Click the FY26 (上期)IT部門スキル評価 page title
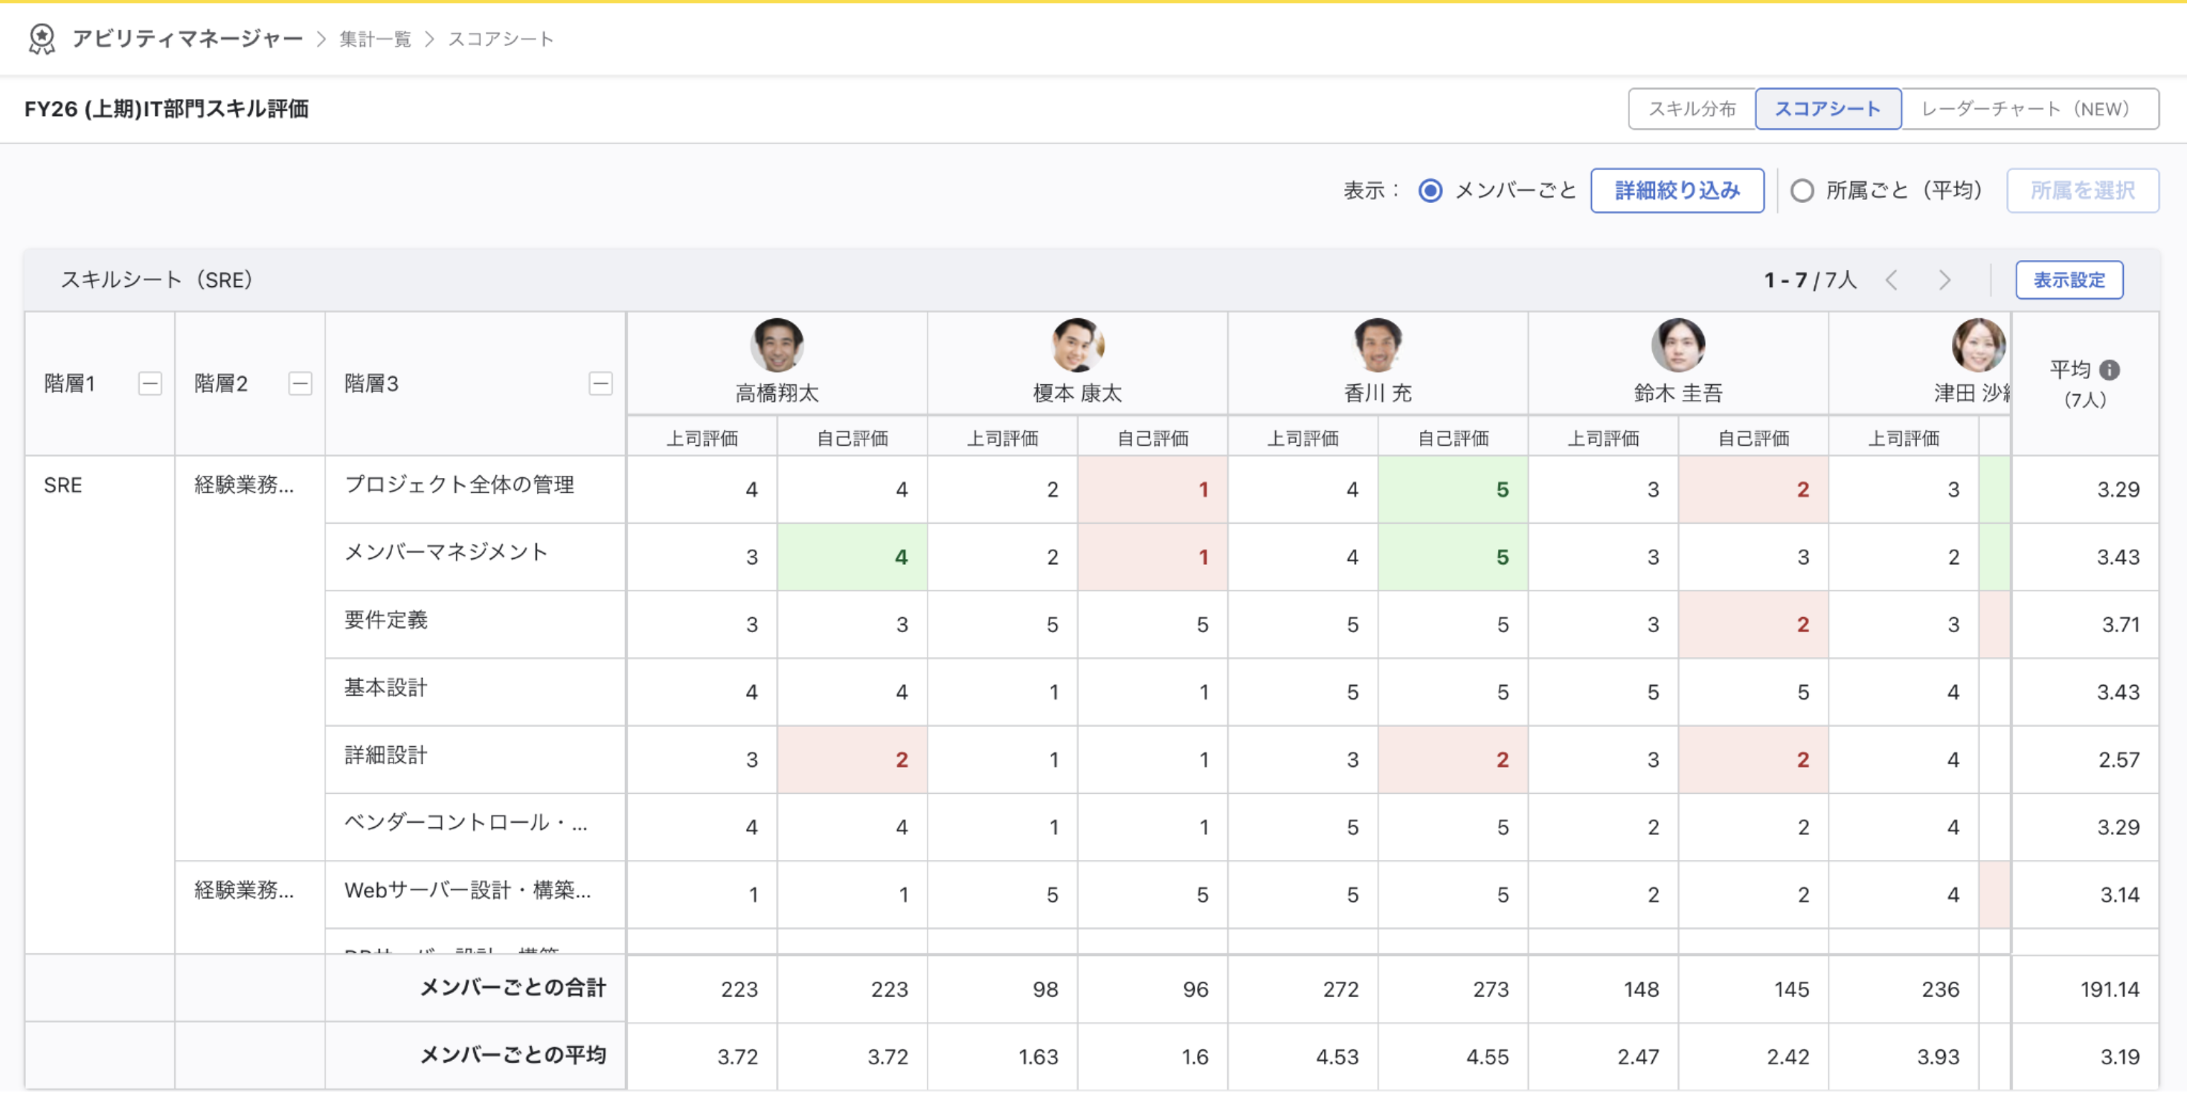Image resolution: width=2187 pixels, height=1106 pixels. (x=167, y=109)
